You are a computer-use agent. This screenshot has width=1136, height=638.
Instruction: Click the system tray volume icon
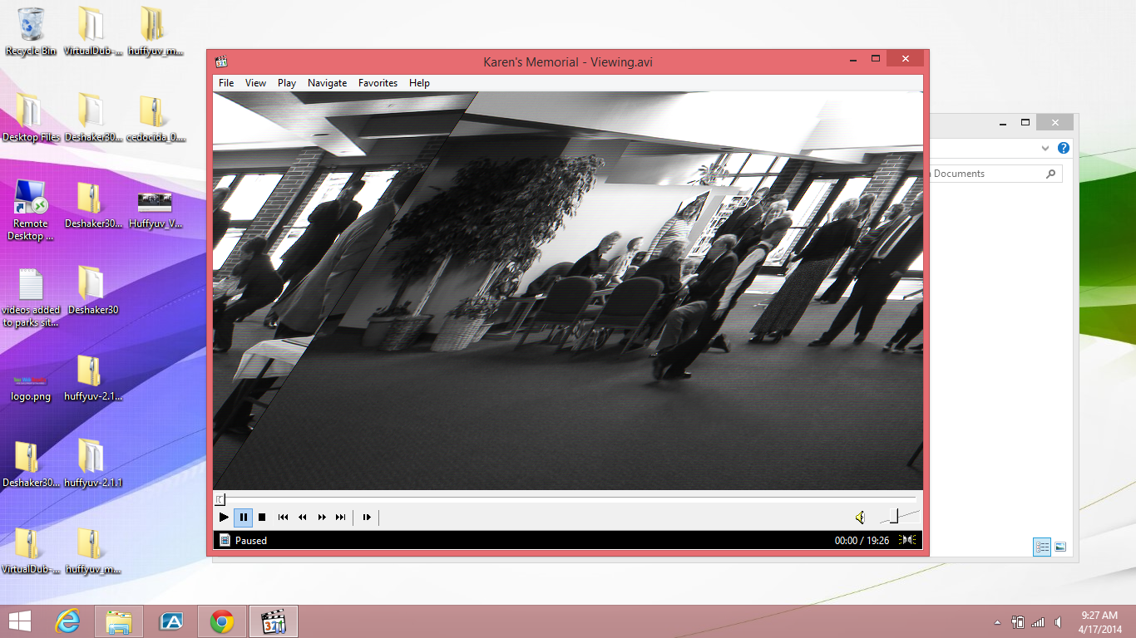(x=1059, y=622)
